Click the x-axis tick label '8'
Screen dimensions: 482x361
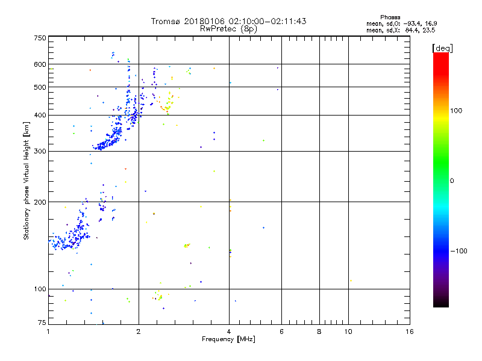point(319,332)
